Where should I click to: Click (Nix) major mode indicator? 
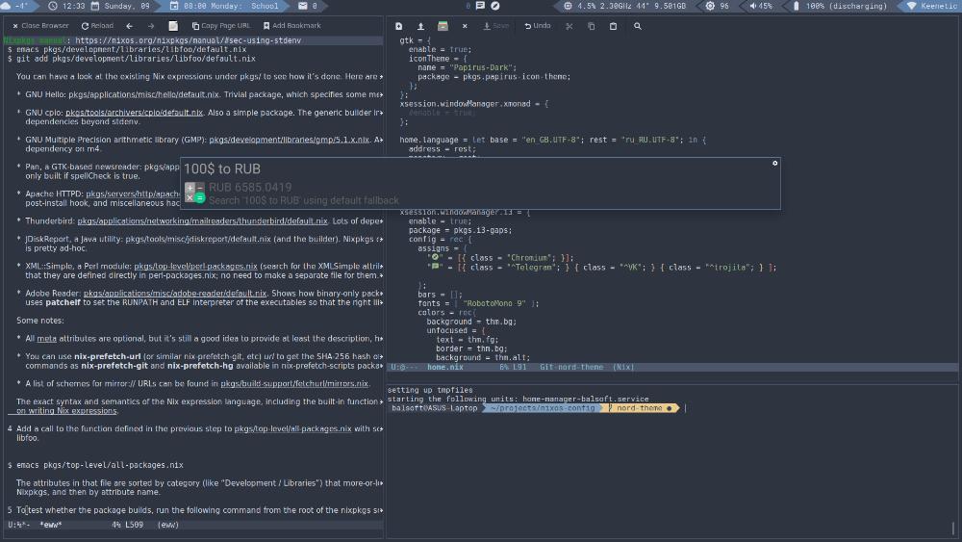623,367
